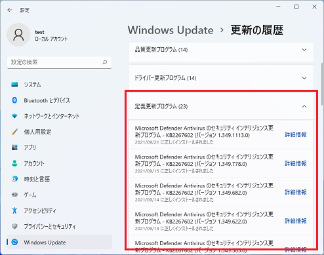Open Bluetooth とデバイス settings
The image size is (324, 255).
coord(59,100)
